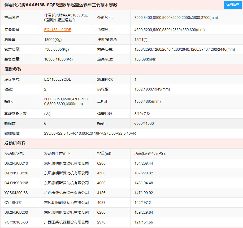Click fuel type value 1
243x228 pixels.
tap(136, 79)
